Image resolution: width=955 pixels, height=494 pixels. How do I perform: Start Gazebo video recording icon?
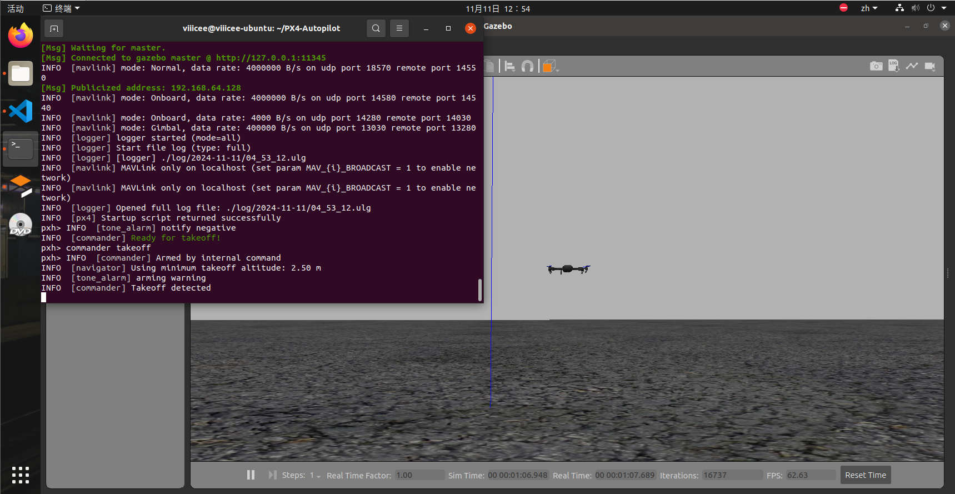(930, 66)
